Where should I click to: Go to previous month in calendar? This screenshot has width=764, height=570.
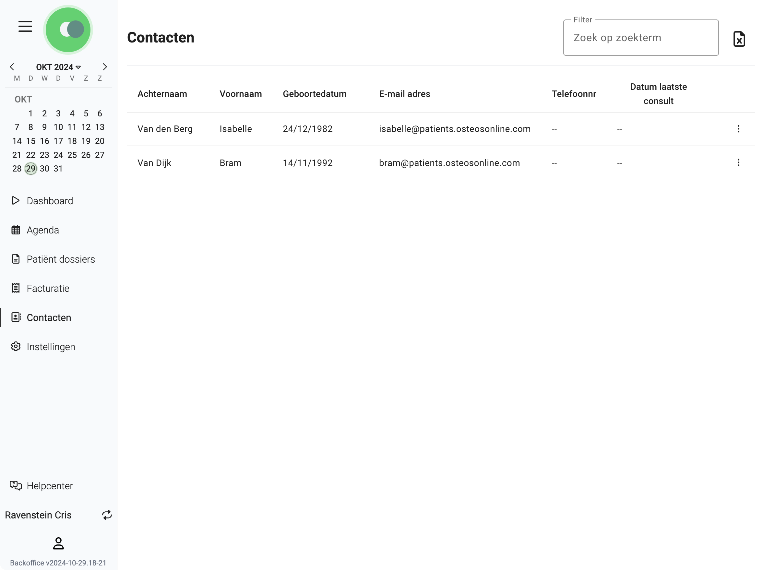tap(12, 66)
